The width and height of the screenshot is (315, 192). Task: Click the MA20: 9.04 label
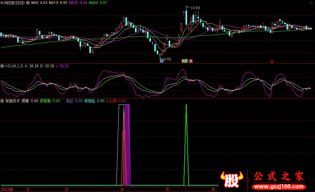pos(78,3)
